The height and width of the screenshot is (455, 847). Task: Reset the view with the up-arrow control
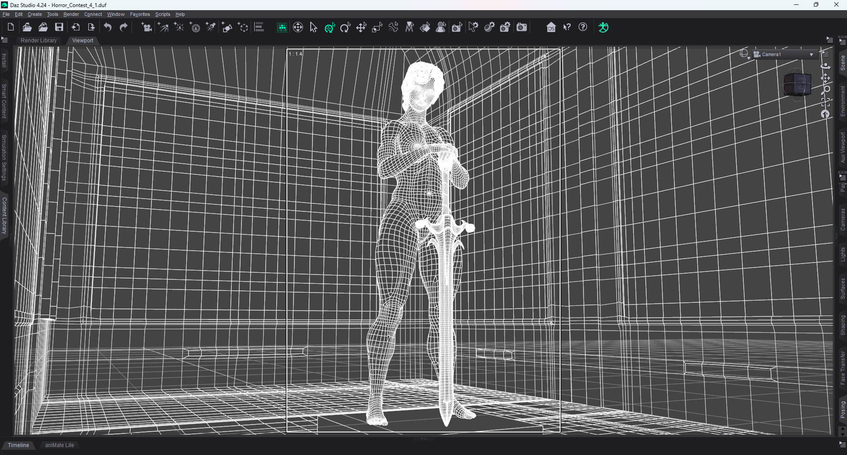(825, 114)
